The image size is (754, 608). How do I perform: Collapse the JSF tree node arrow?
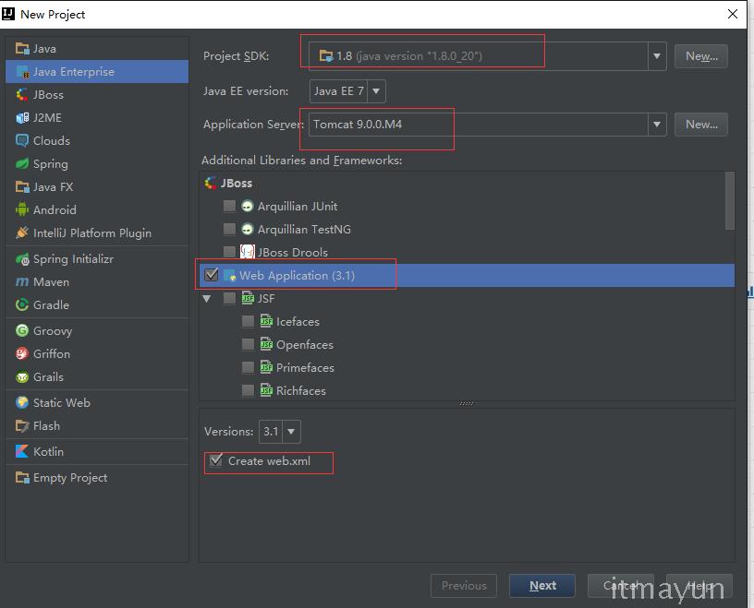pyautogui.click(x=207, y=299)
